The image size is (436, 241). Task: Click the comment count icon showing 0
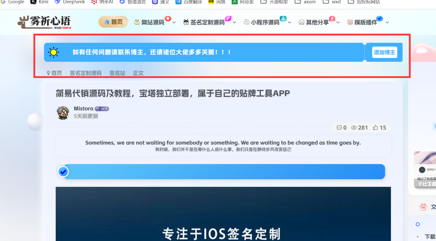pos(339,128)
